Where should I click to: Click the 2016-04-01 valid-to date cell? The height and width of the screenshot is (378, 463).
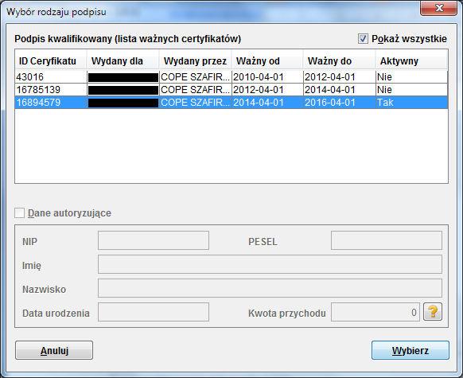[339, 103]
